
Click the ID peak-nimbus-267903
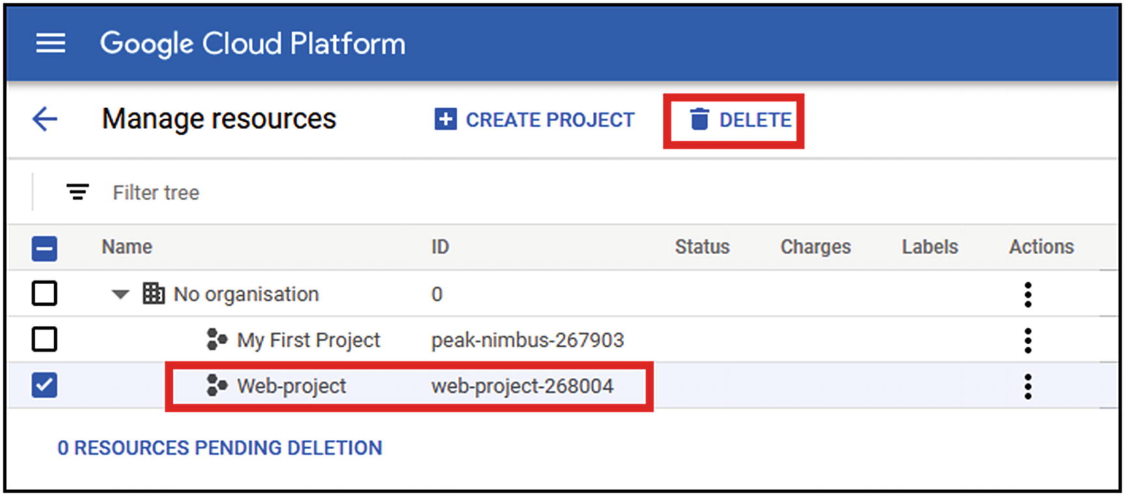pyautogui.click(x=528, y=340)
